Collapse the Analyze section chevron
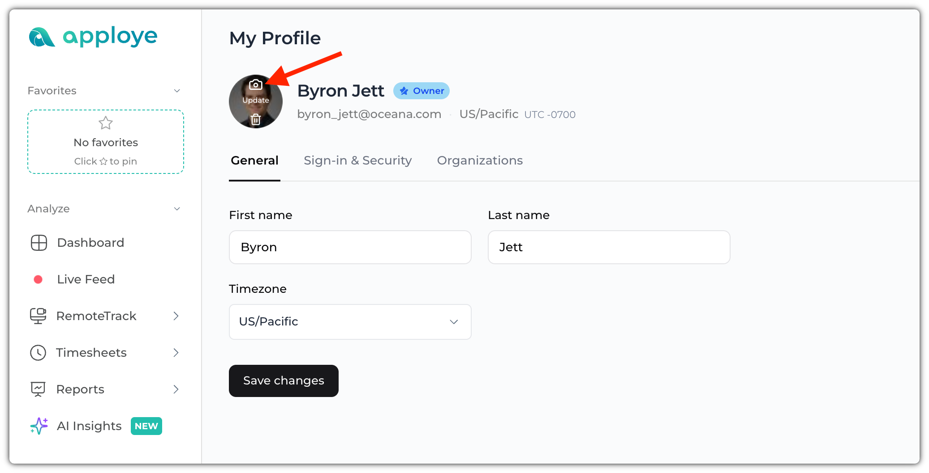 pos(177,209)
